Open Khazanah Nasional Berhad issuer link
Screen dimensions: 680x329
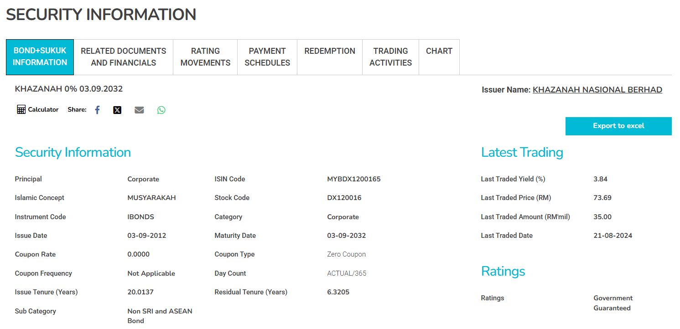[x=597, y=90]
